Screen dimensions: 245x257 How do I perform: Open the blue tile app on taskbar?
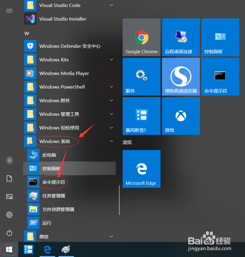[28, 249]
